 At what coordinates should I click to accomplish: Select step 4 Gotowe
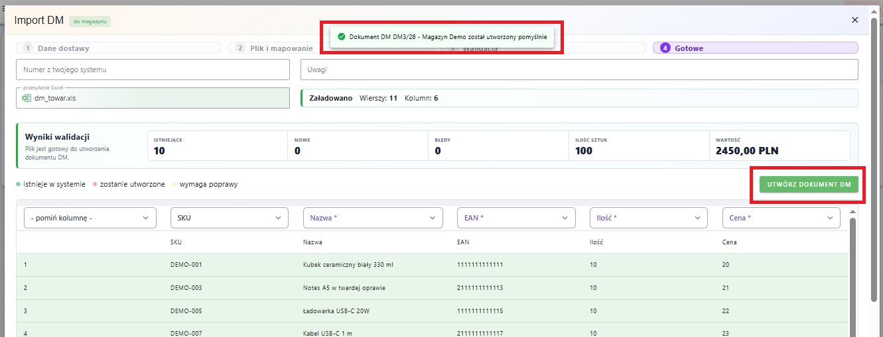[x=756, y=48]
